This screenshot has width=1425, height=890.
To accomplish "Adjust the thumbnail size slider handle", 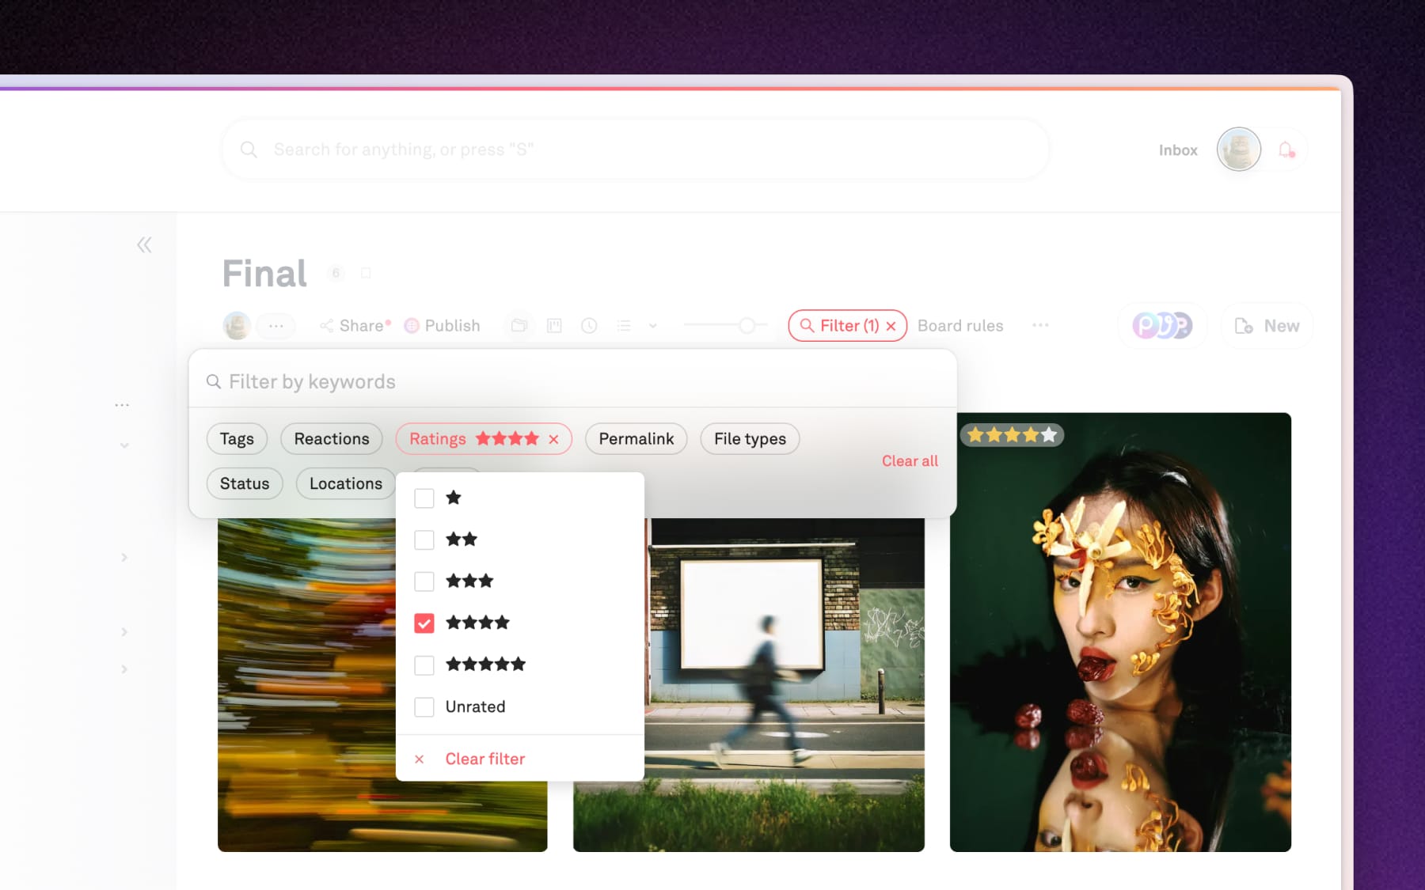I will [747, 325].
